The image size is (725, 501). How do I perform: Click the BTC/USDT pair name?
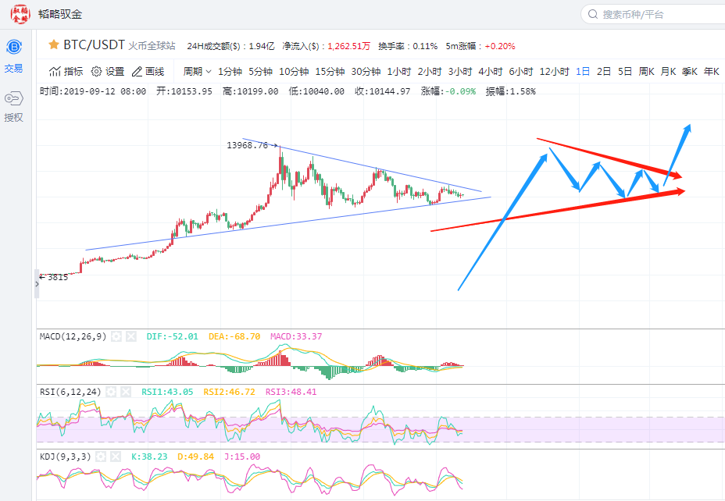coord(94,44)
